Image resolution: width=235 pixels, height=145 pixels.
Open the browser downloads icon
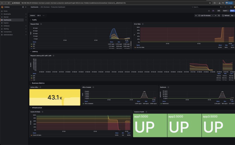pyautogui.click(x=220, y=3)
